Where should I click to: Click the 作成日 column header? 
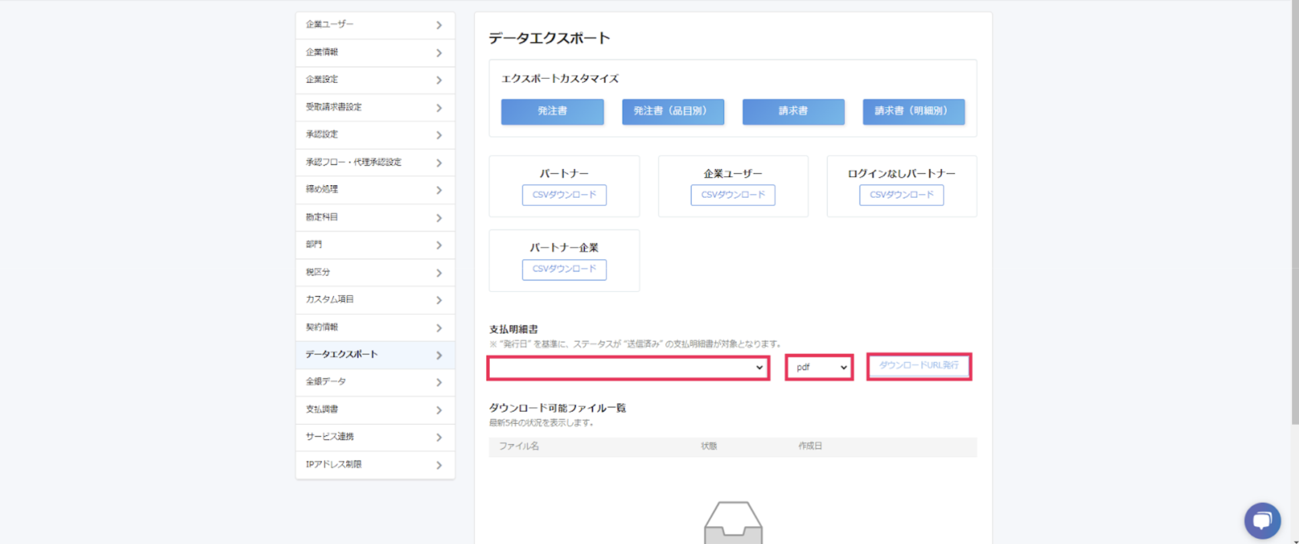[810, 446]
